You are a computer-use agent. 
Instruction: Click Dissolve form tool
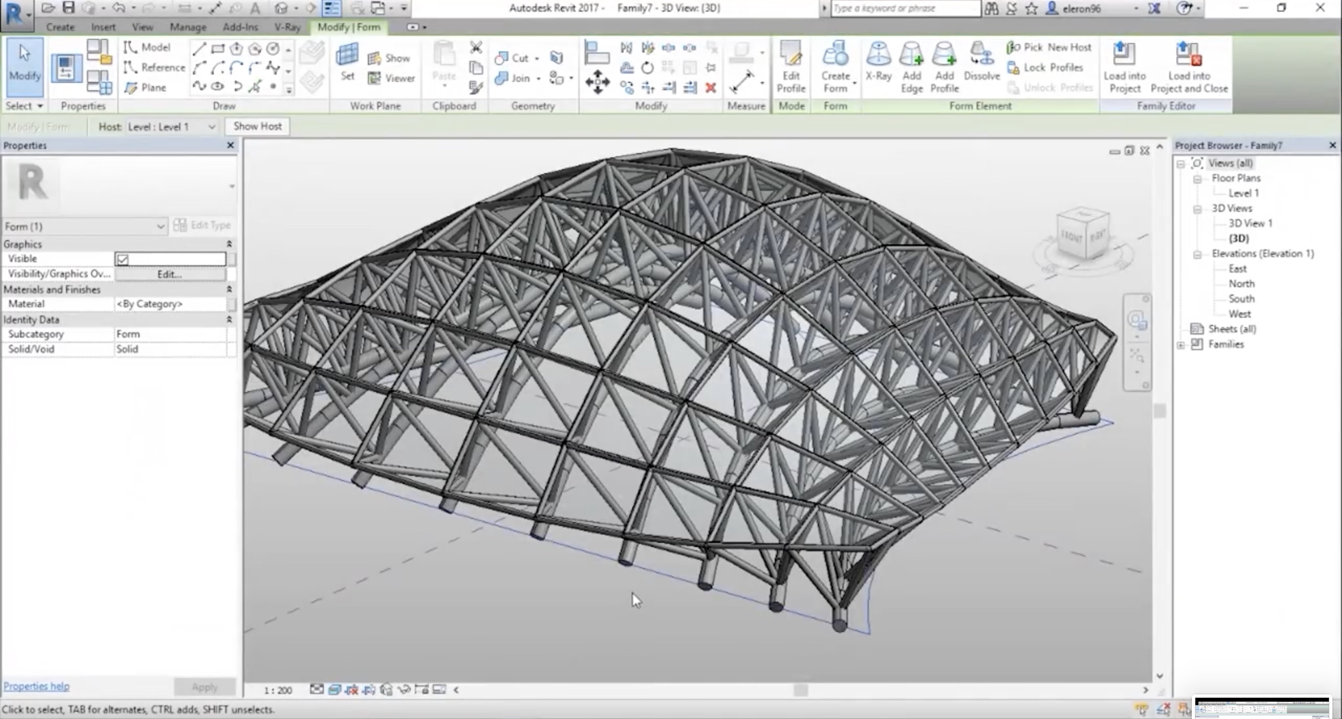coord(981,61)
